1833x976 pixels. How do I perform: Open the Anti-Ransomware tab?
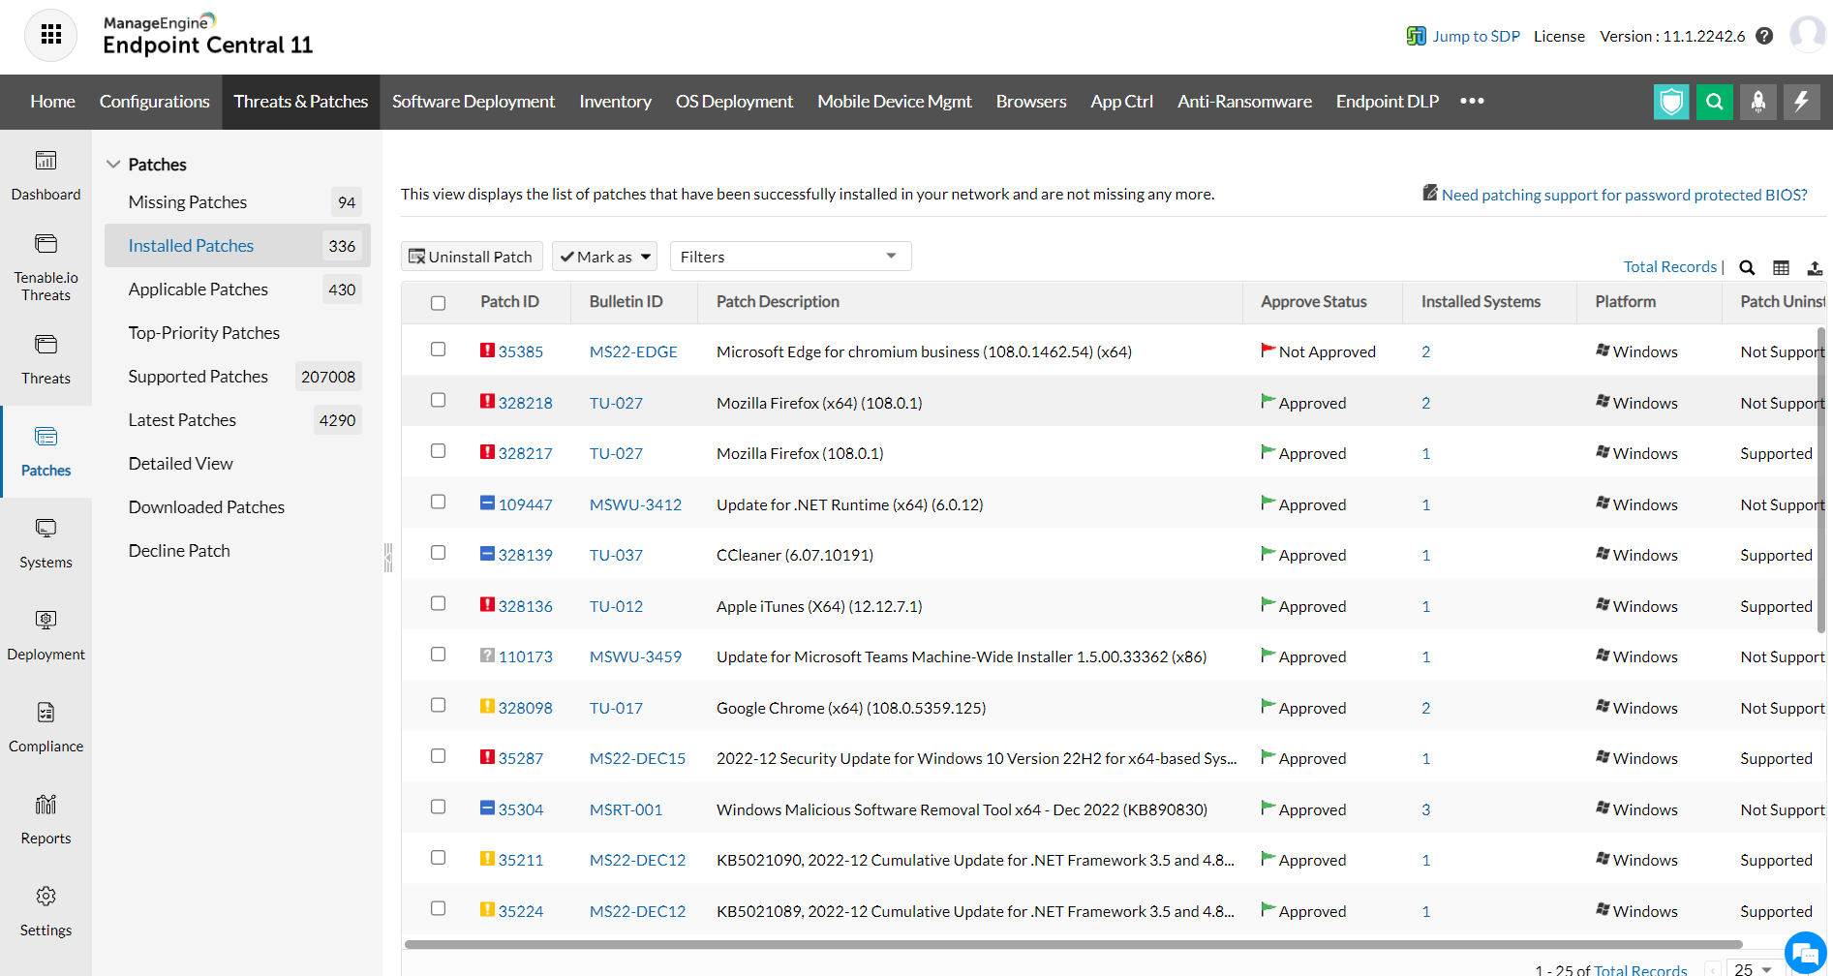point(1244,102)
